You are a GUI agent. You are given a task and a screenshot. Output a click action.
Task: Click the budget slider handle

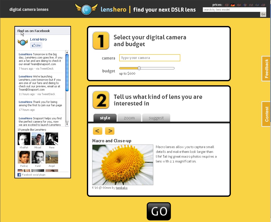[139, 68]
